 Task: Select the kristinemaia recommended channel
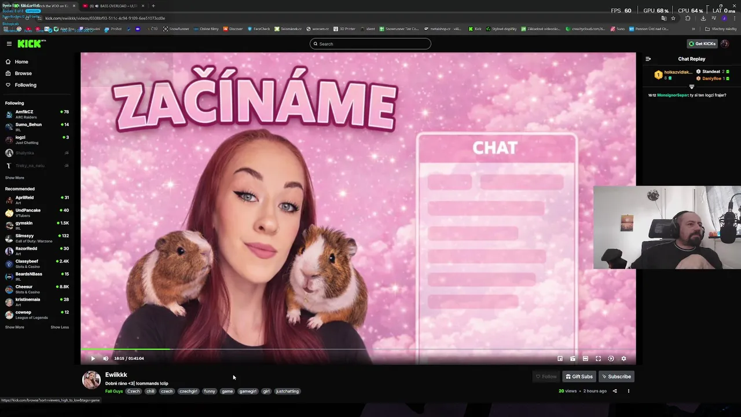point(37,302)
